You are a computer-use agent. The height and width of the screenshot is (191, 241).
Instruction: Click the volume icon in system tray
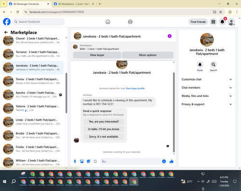pos(203,181)
